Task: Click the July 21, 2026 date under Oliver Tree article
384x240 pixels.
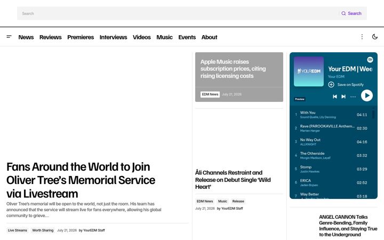Action: 67,230
